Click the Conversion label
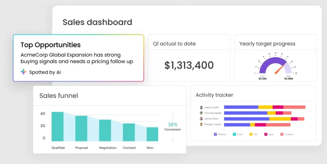Screen dimensions: 327x164 pos(173,129)
